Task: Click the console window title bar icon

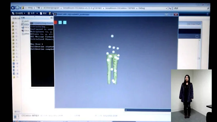Action: pyautogui.click(x=31, y=23)
